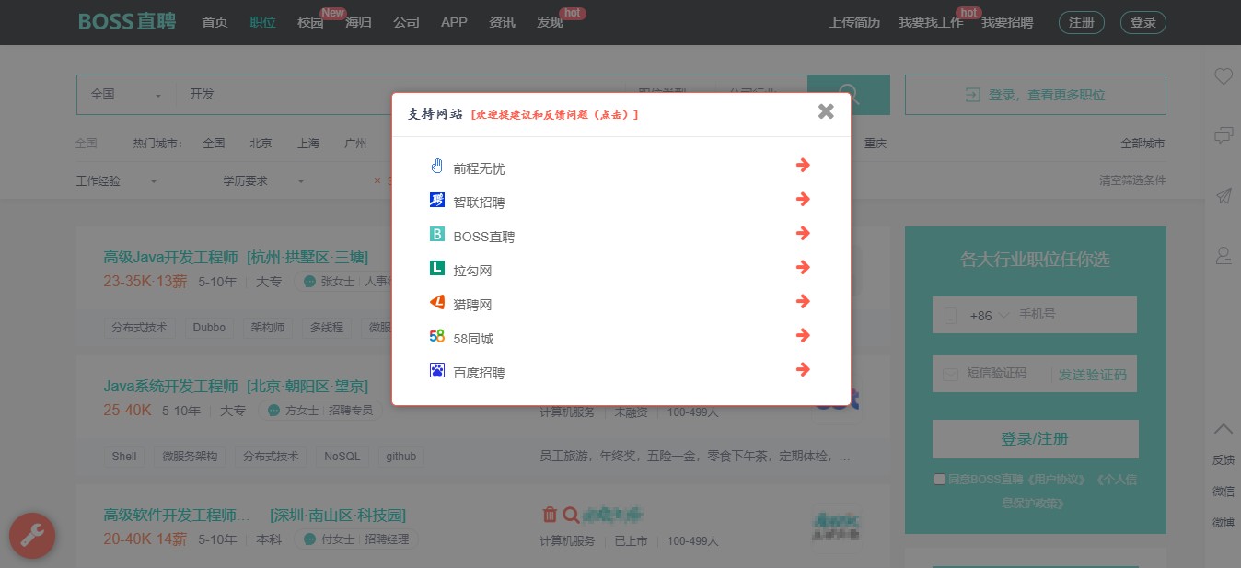Click the BOSS直聘 logo in header
The height and width of the screenshot is (568, 1241).
tap(127, 22)
